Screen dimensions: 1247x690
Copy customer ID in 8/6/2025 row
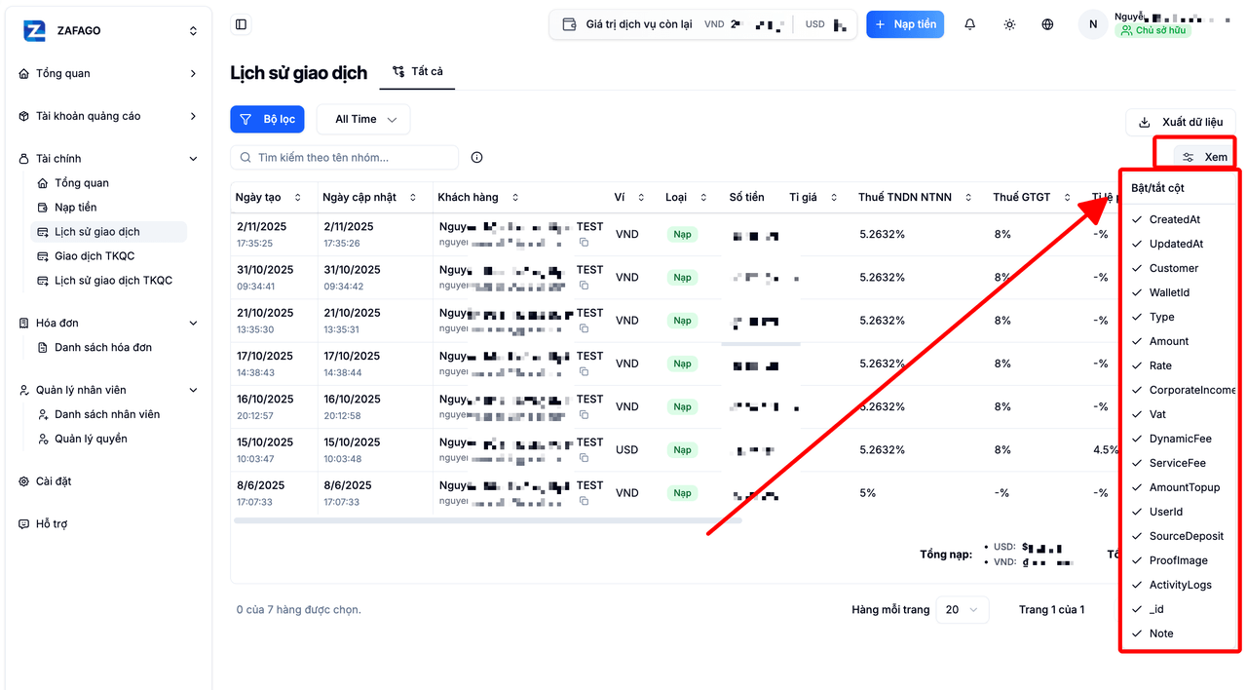coord(584,501)
